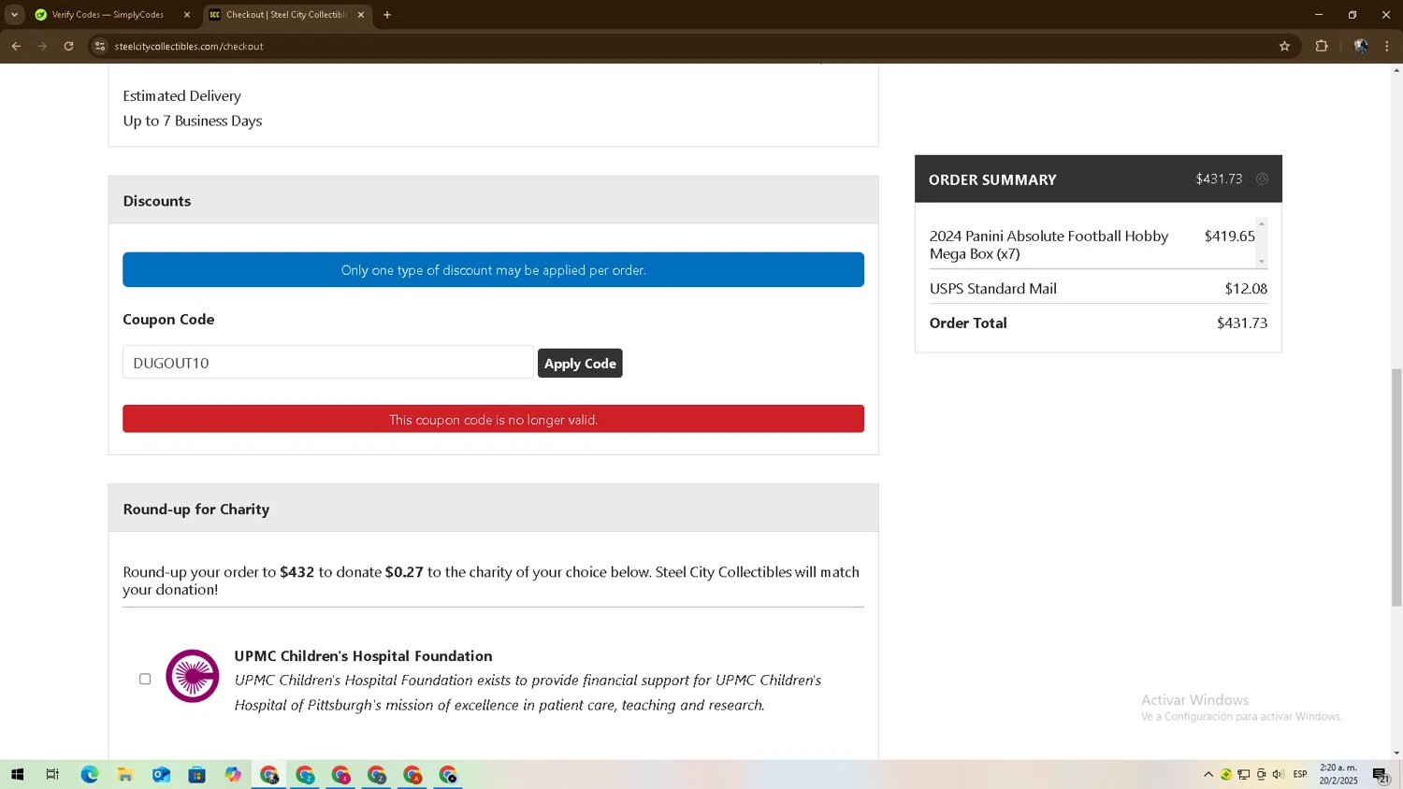Click 'This coupon code is no longer valid' banner
The image size is (1403, 789).
click(x=493, y=419)
